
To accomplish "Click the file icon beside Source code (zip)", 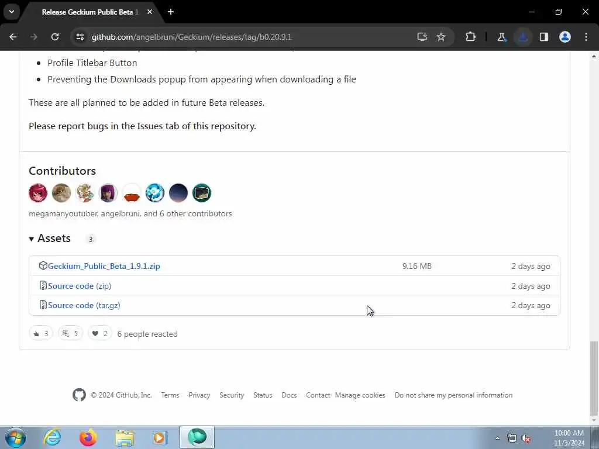I will click(43, 285).
